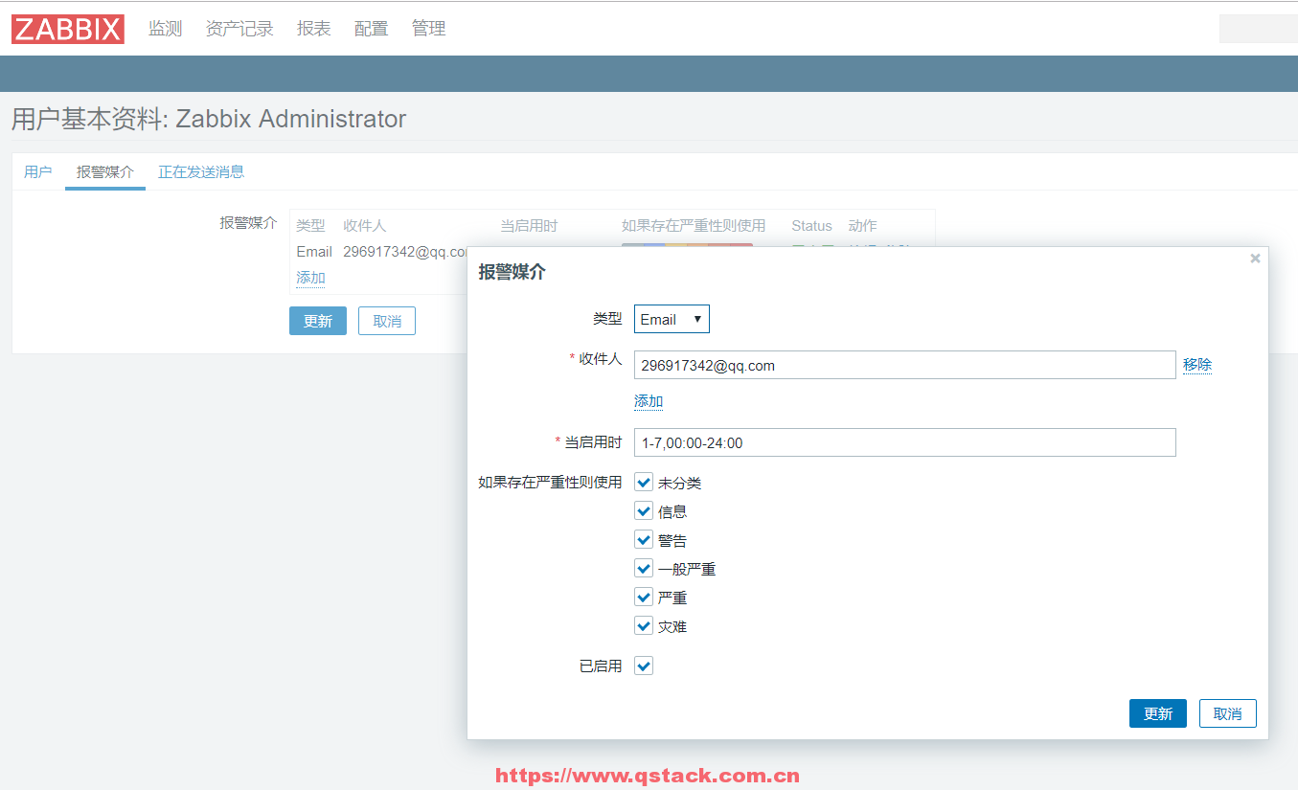
Task: Open the 类型 Email dropdown
Action: pyautogui.click(x=672, y=319)
